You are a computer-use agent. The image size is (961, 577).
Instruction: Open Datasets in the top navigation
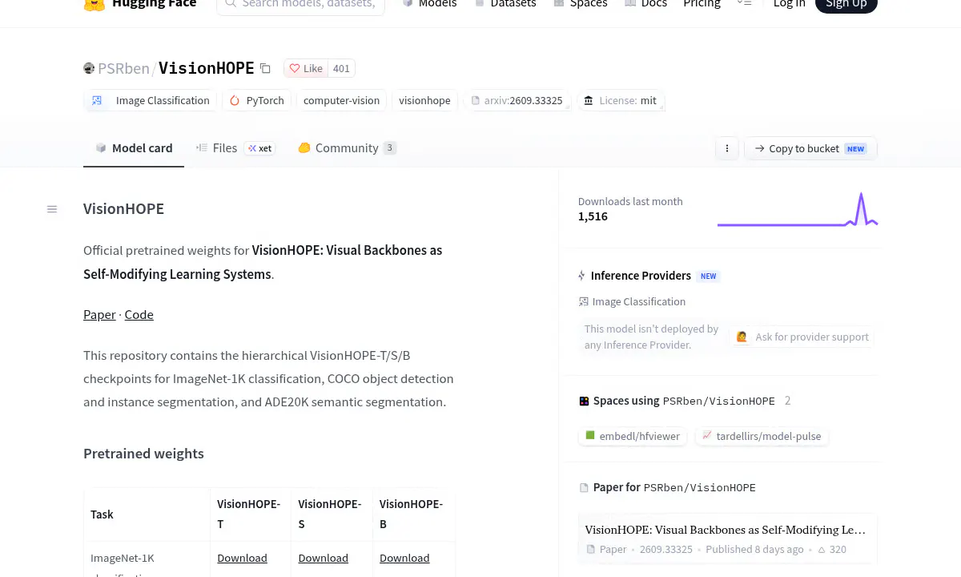pos(505,4)
